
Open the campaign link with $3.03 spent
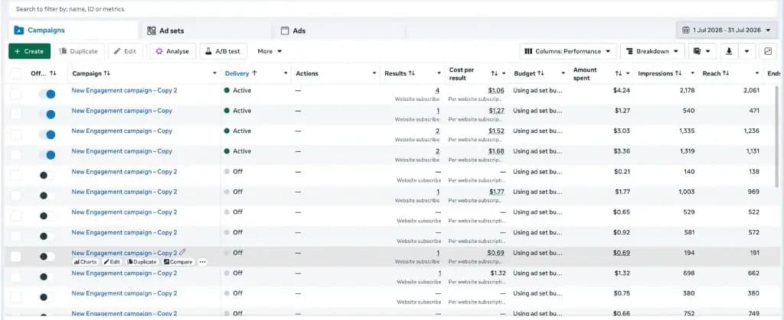pyautogui.click(x=122, y=131)
